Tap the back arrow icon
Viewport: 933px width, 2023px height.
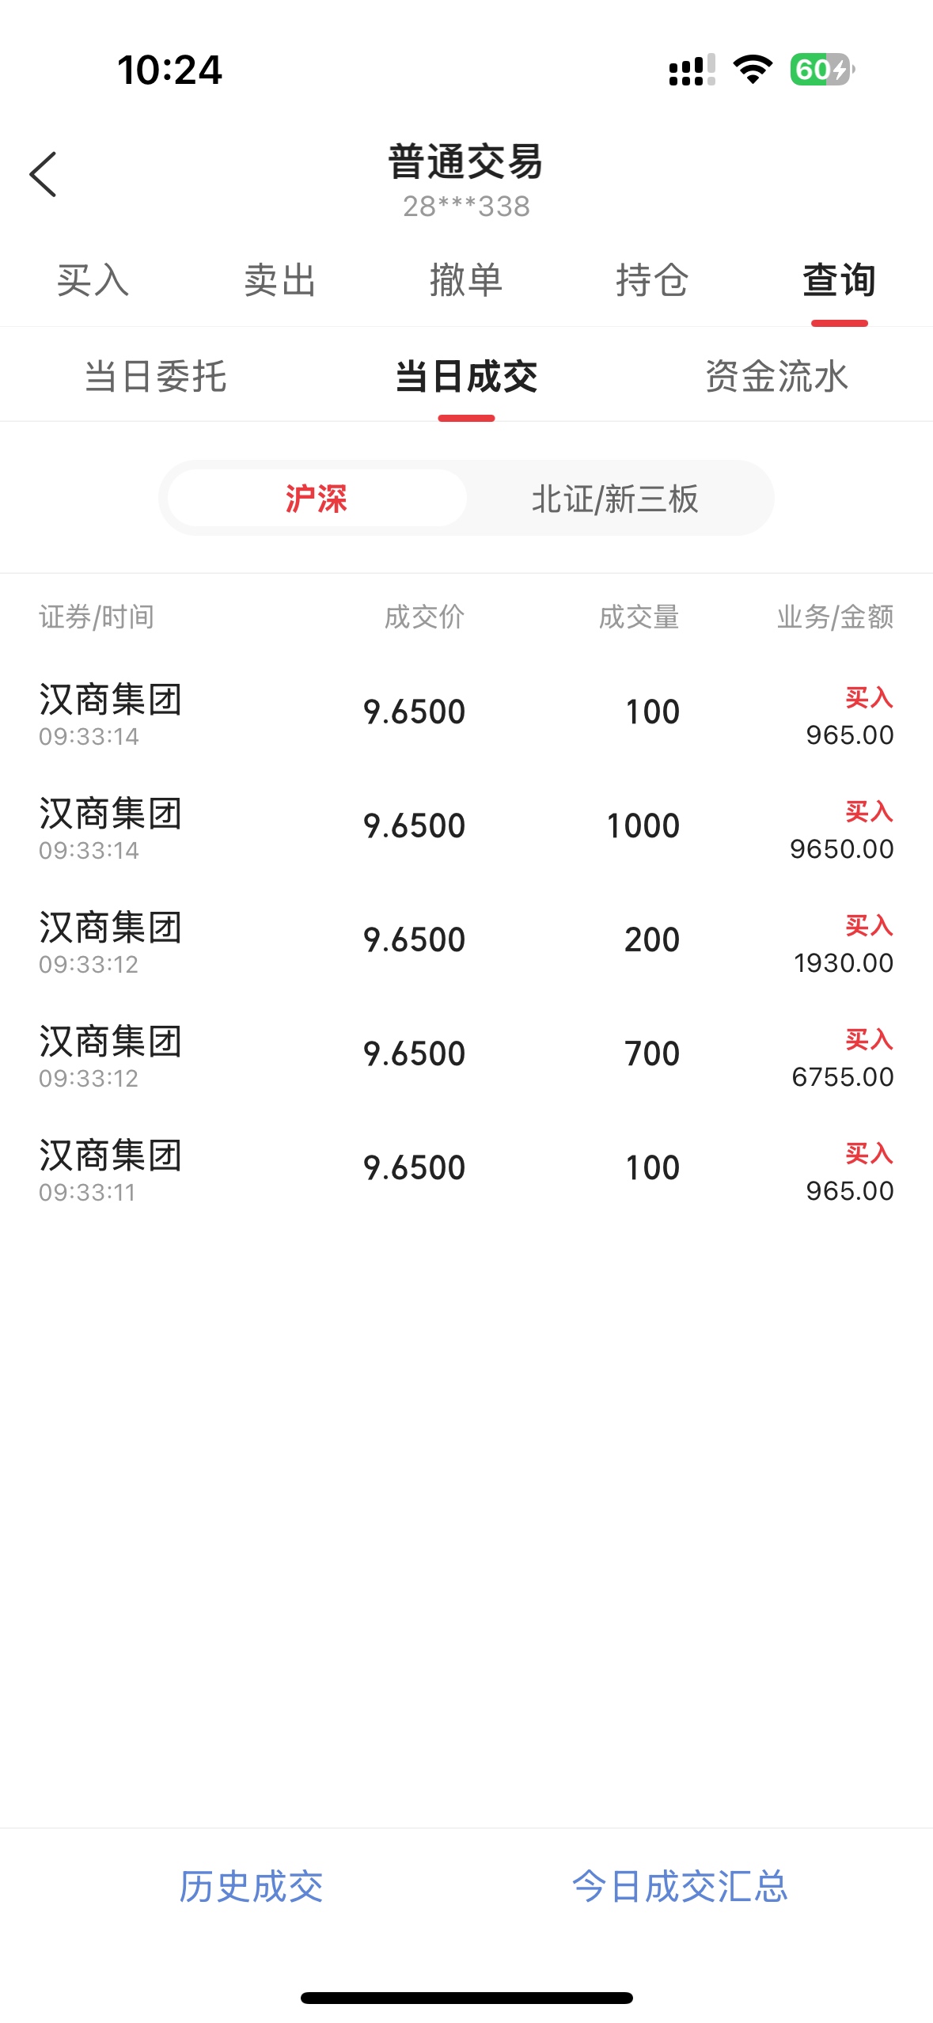(43, 174)
